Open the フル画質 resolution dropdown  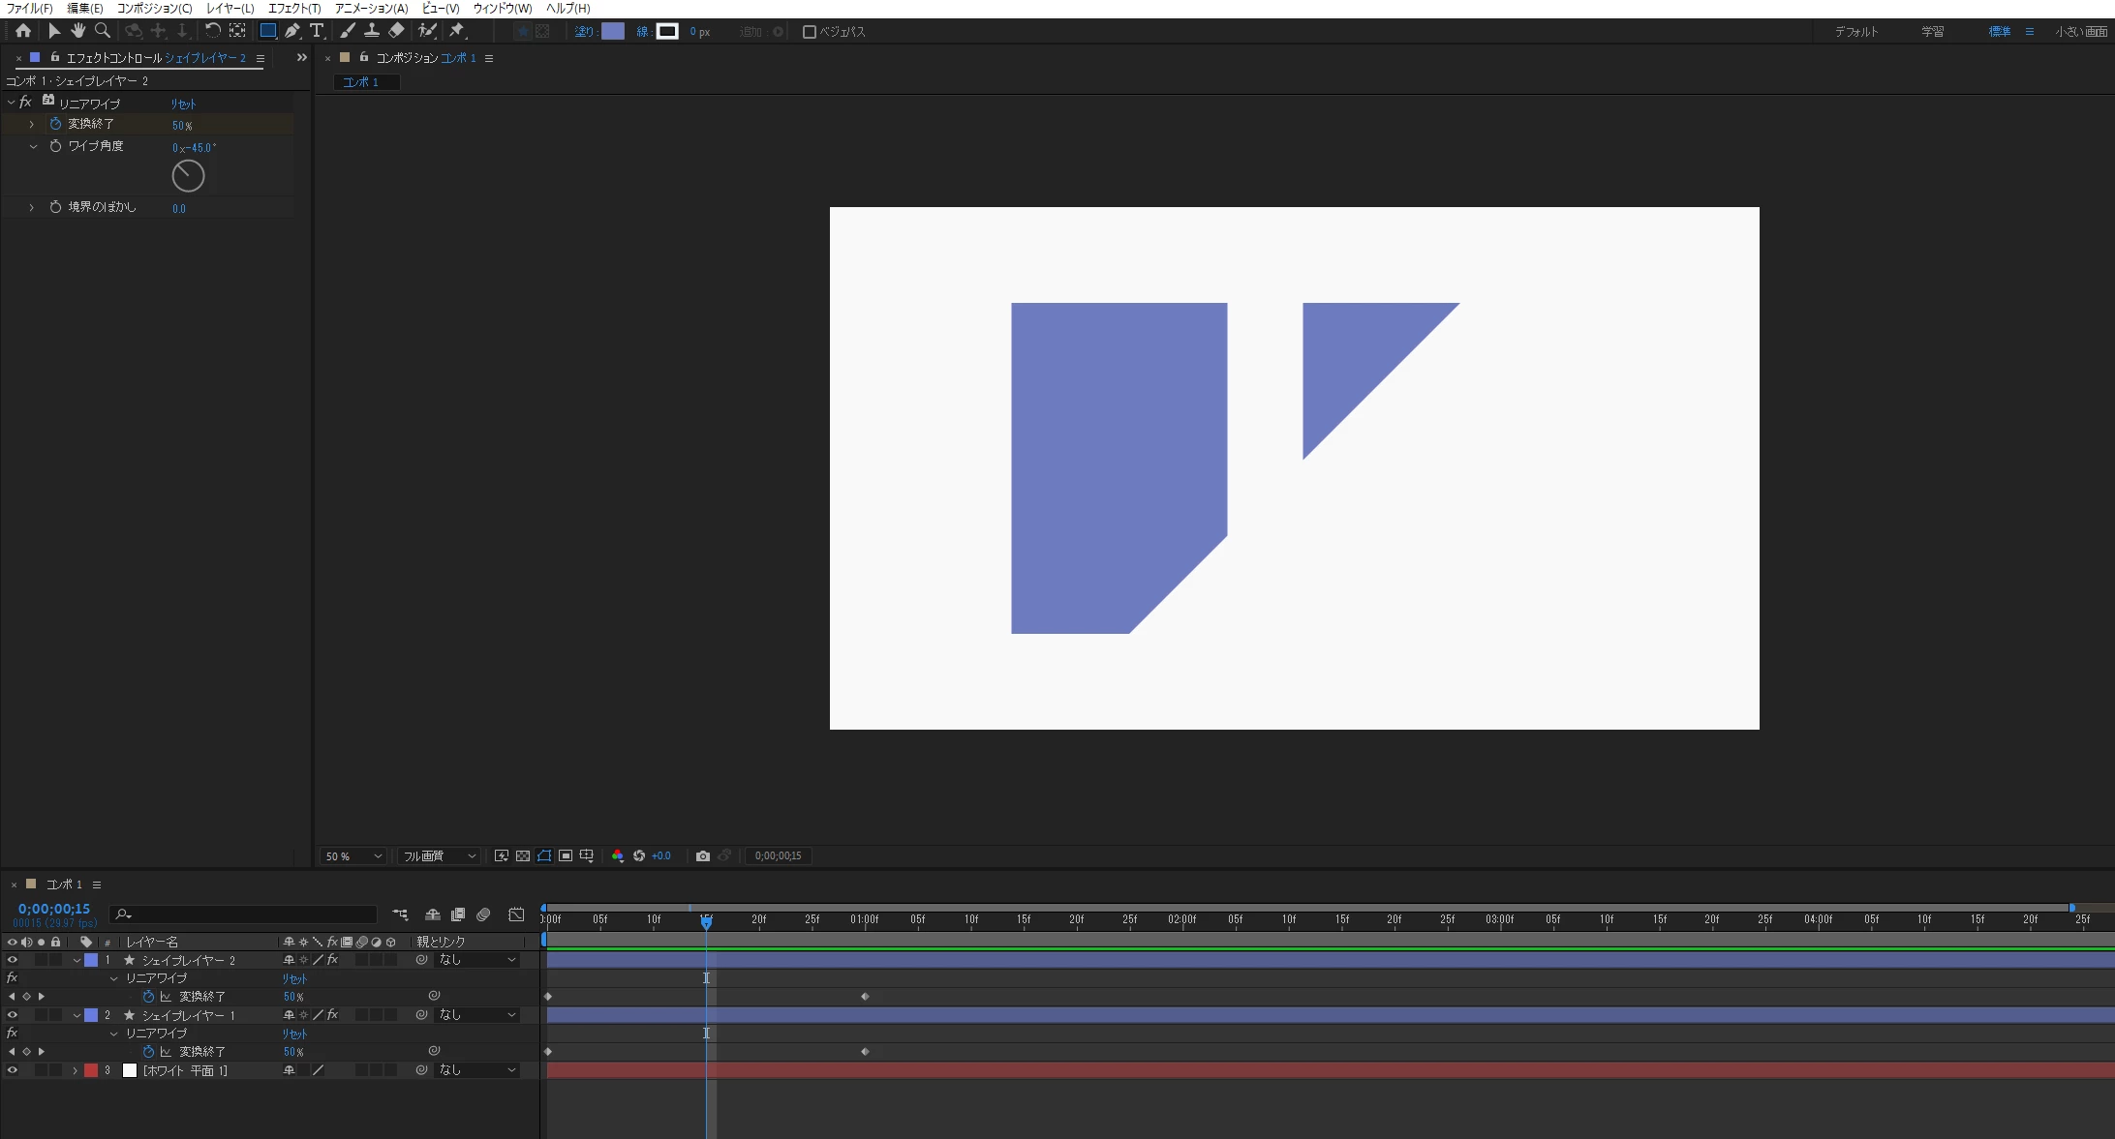click(x=440, y=856)
